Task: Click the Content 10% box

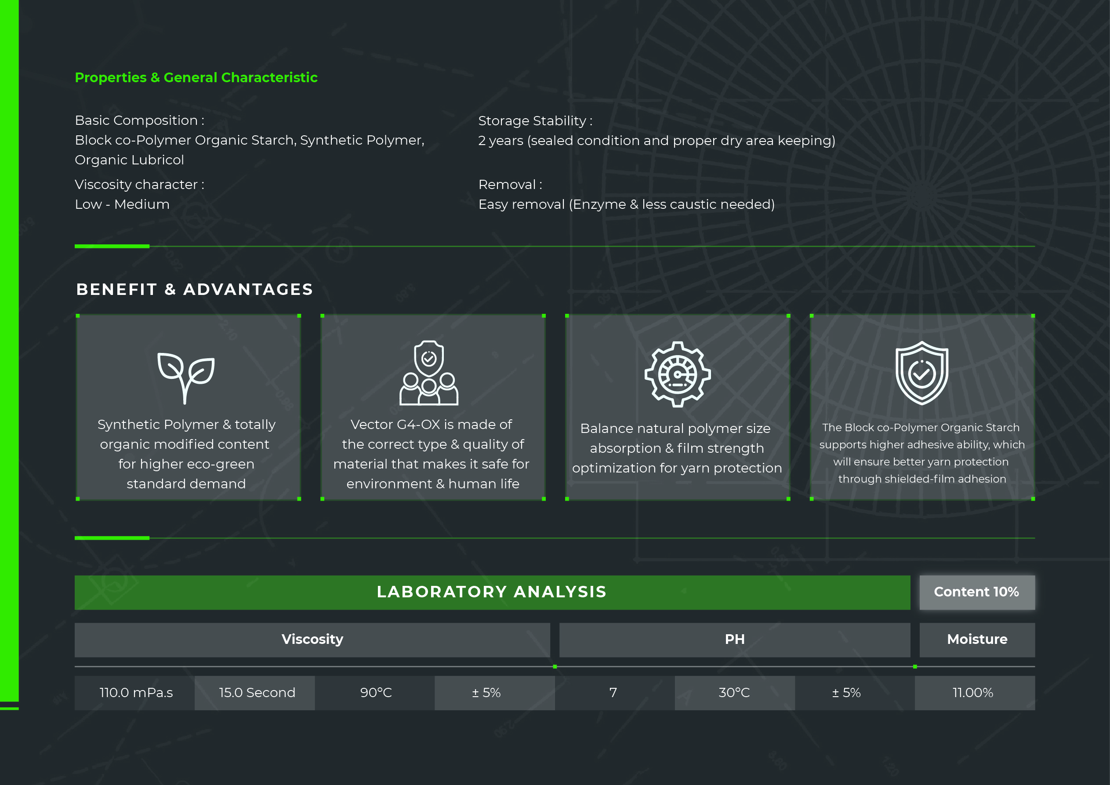Action: point(977,592)
